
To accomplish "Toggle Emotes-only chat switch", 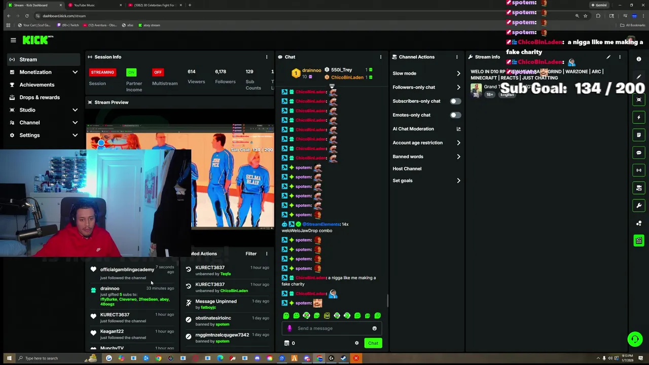I will coord(455,115).
